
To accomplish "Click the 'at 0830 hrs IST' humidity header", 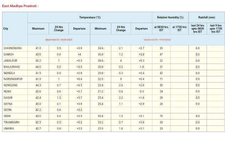I will pyautogui.click(x=161, y=29).
